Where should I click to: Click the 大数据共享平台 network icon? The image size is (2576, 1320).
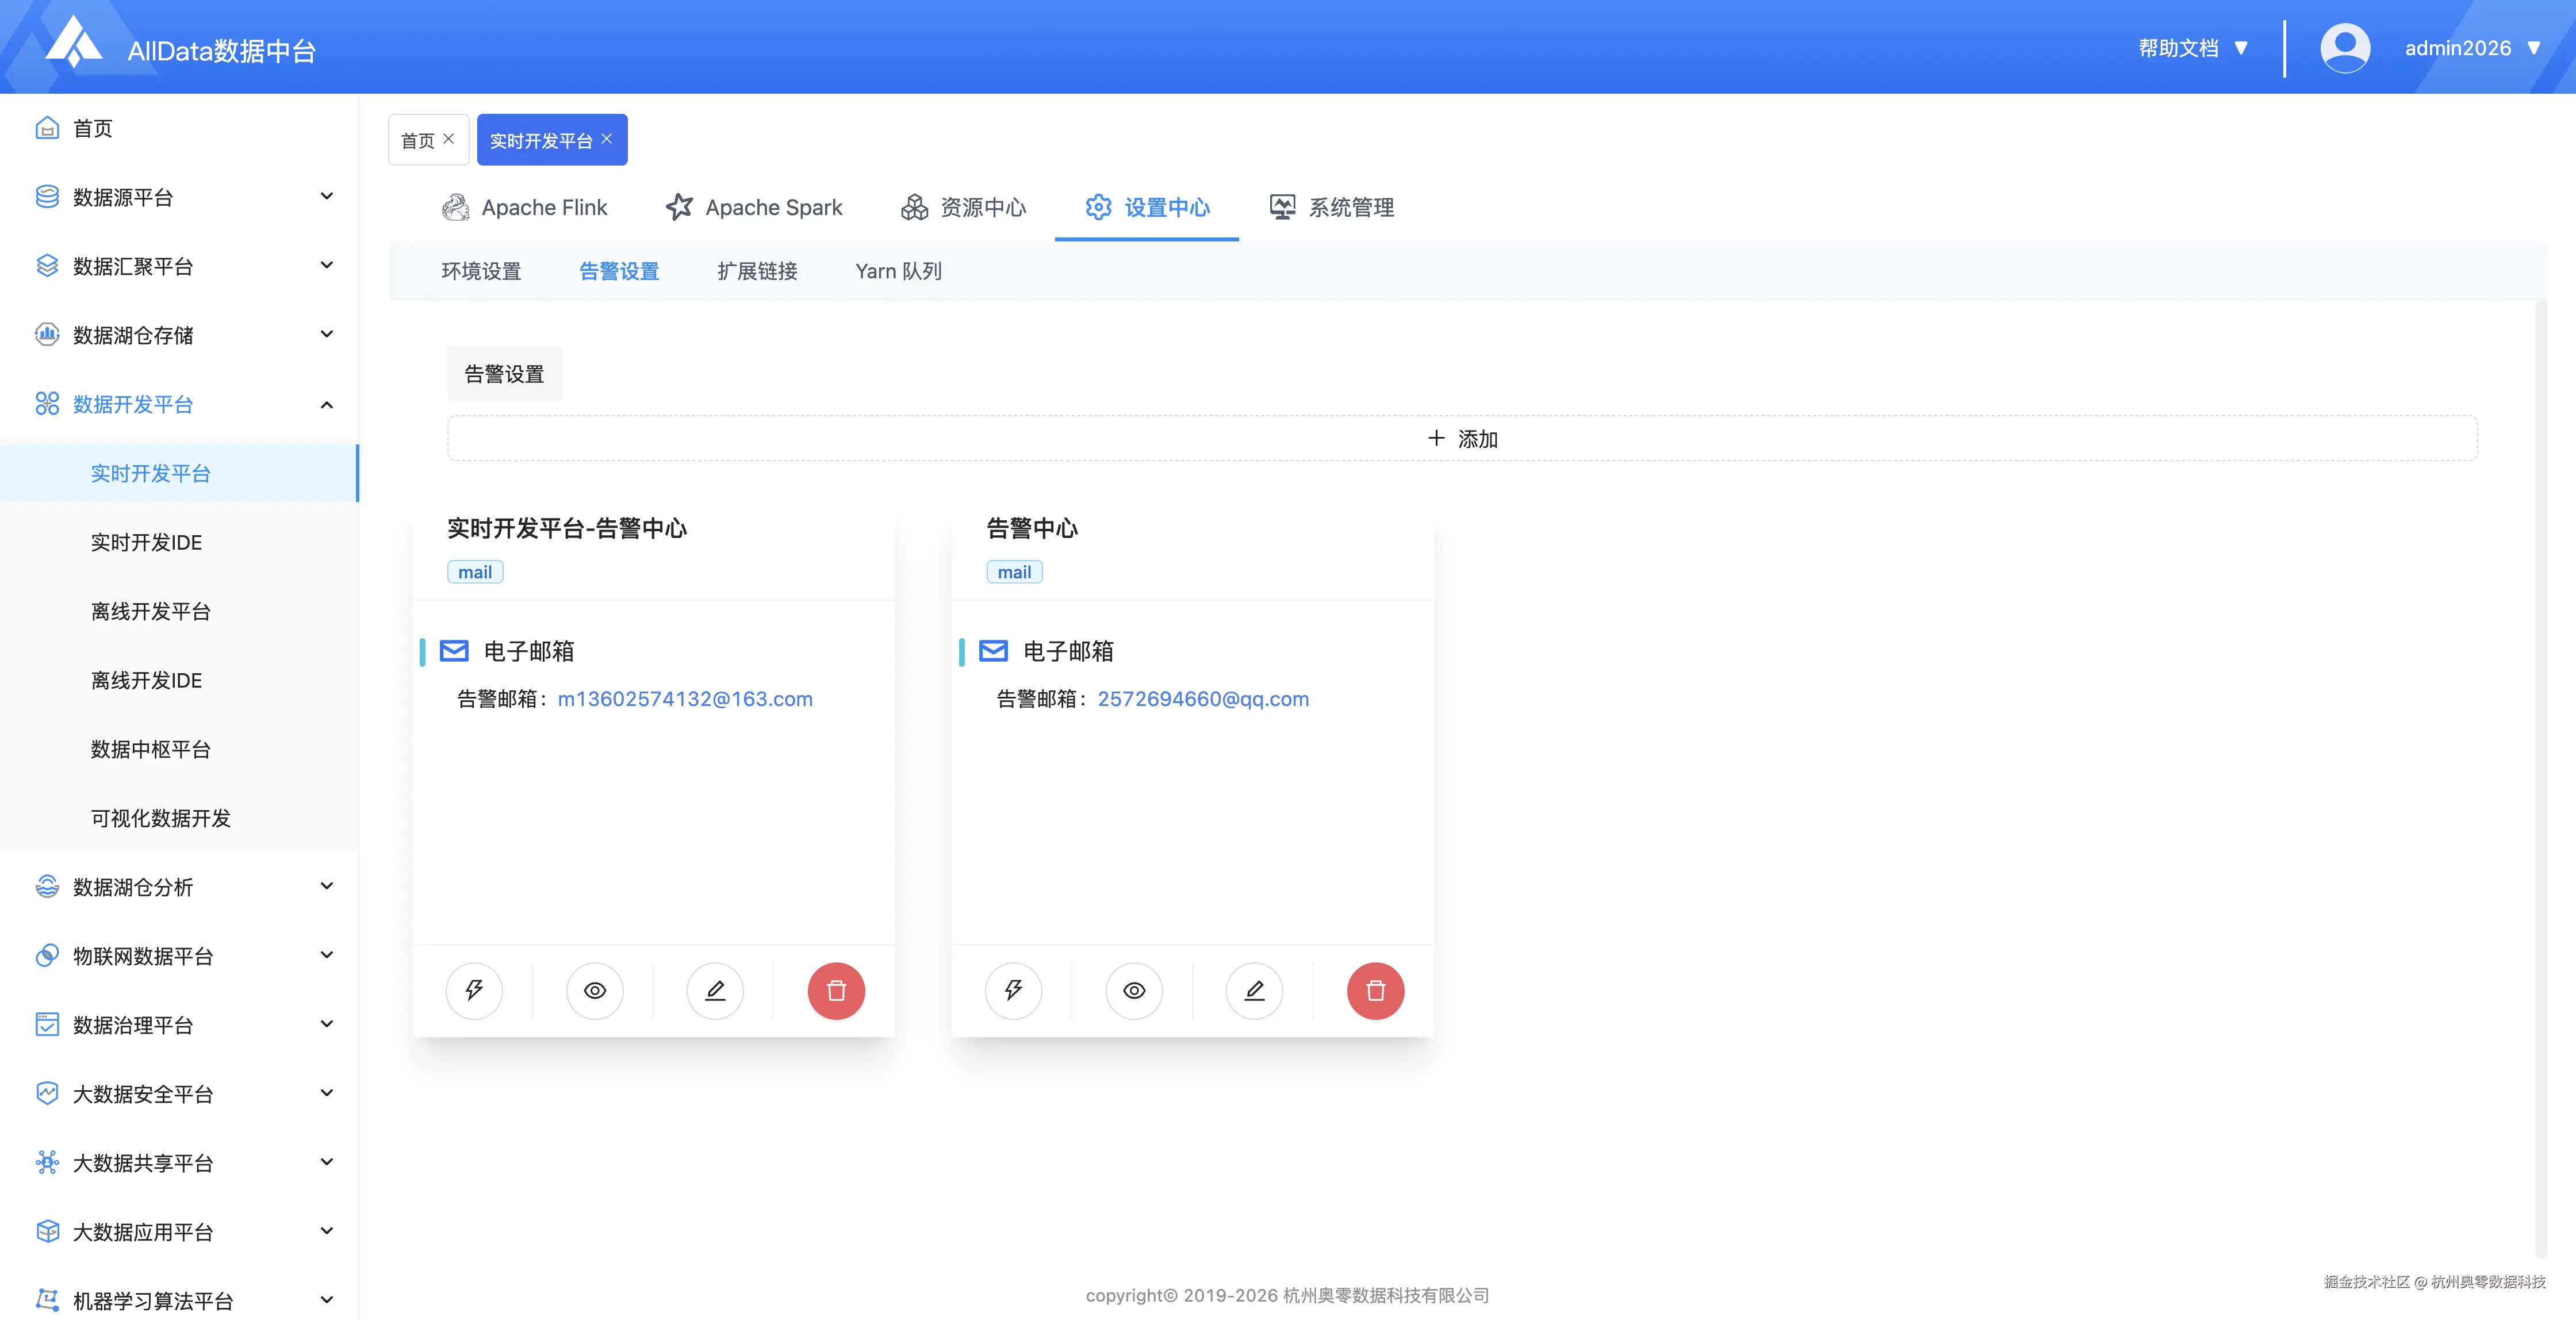pyautogui.click(x=47, y=1163)
